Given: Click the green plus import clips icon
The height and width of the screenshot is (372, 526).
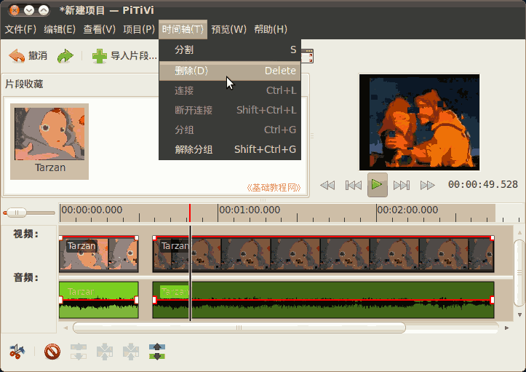Looking at the screenshot, I should (99, 56).
